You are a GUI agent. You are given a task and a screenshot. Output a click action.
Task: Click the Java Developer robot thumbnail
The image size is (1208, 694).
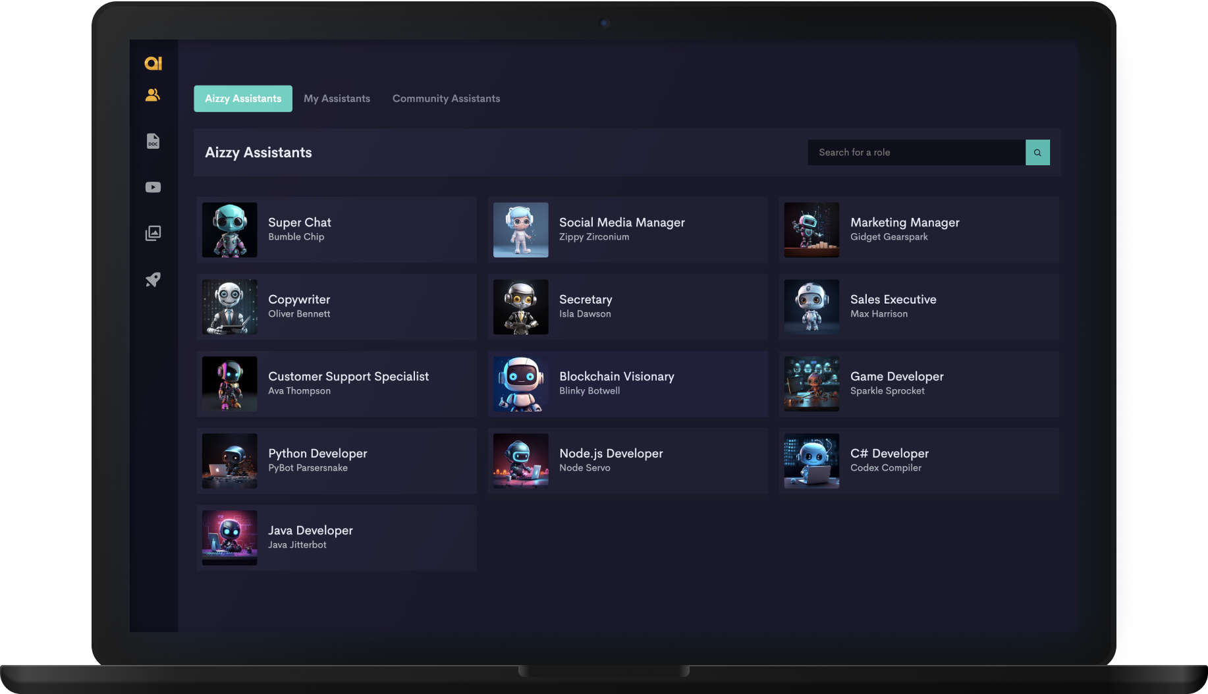229,538
